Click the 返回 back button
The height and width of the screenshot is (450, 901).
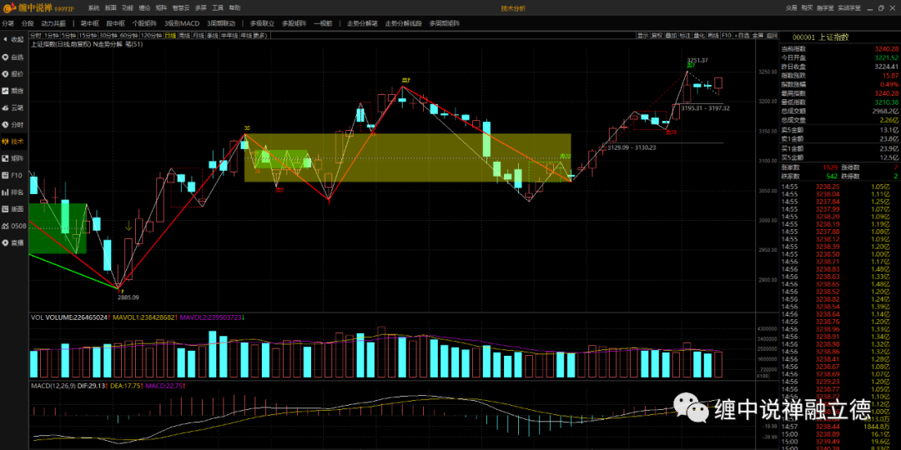(x=771, y=36)
